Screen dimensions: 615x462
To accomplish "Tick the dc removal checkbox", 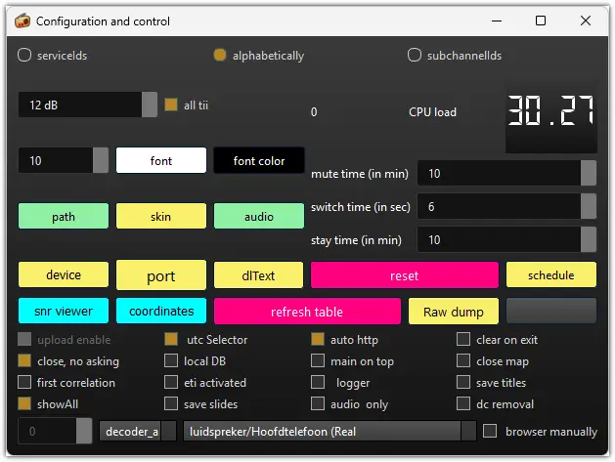I will [463, 404].
